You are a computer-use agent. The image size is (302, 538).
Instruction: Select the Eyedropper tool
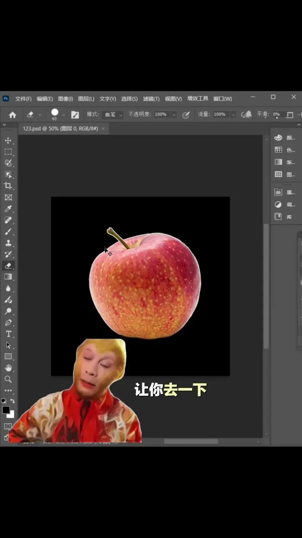coord(8,208)
